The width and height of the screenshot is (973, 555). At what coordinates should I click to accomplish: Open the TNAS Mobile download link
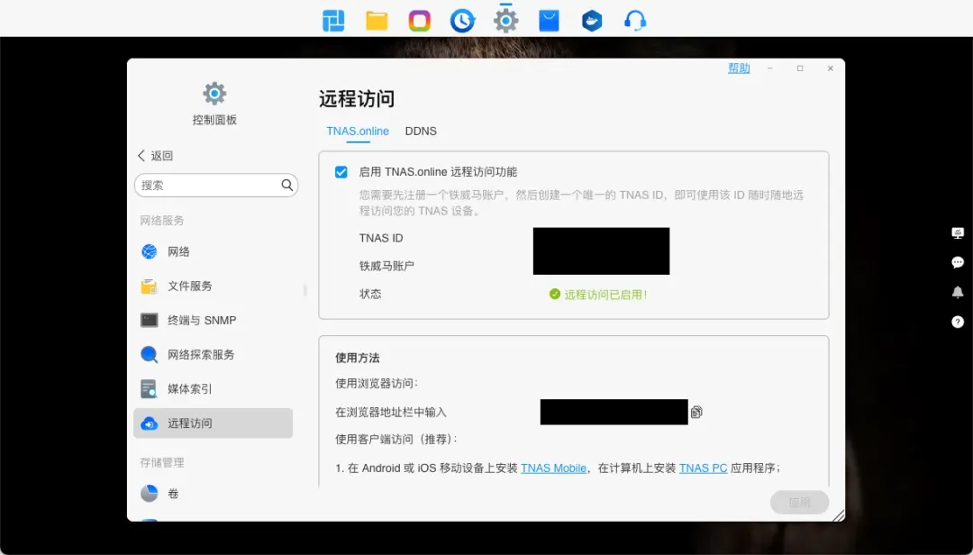553,468
